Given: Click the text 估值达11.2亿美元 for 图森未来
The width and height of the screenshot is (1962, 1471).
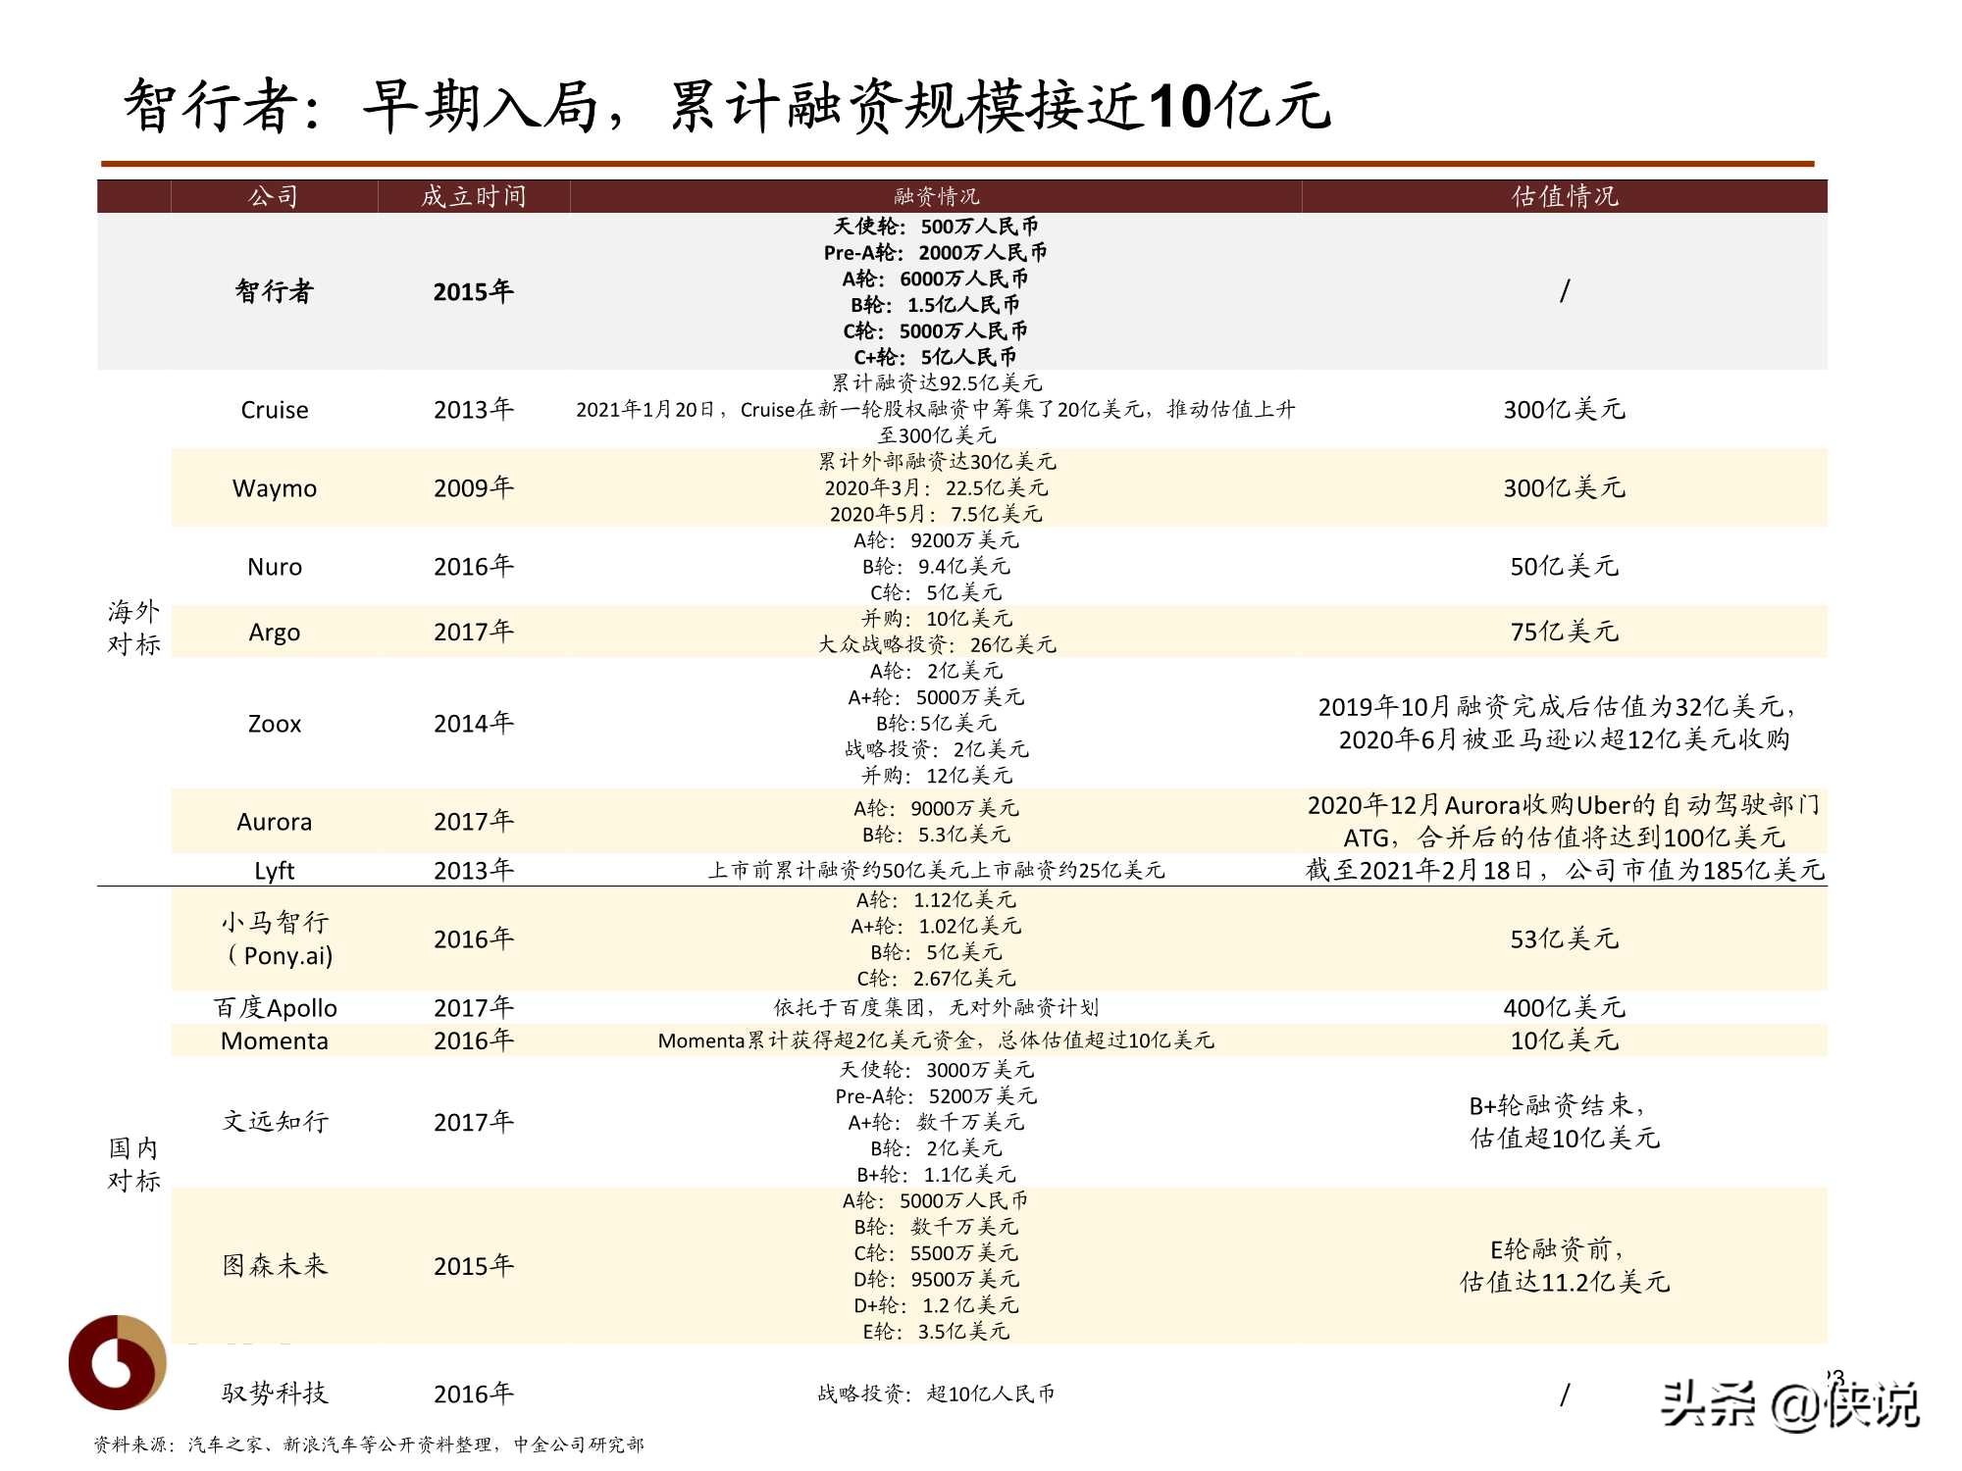Looking at the screenshot, I should (x=1565, y=1283).
